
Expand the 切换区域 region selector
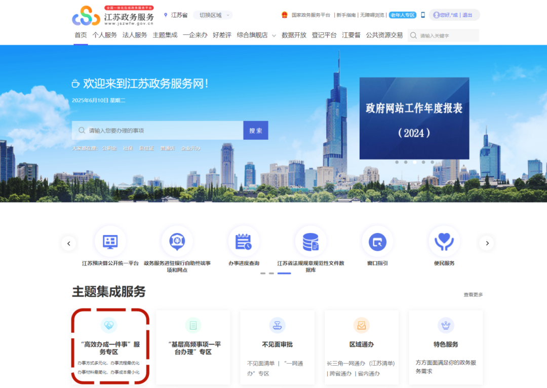[213, 15]
